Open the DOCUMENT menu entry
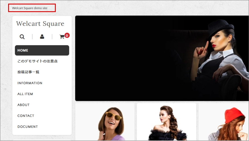 pyautogui.click(x=28, y=127)
